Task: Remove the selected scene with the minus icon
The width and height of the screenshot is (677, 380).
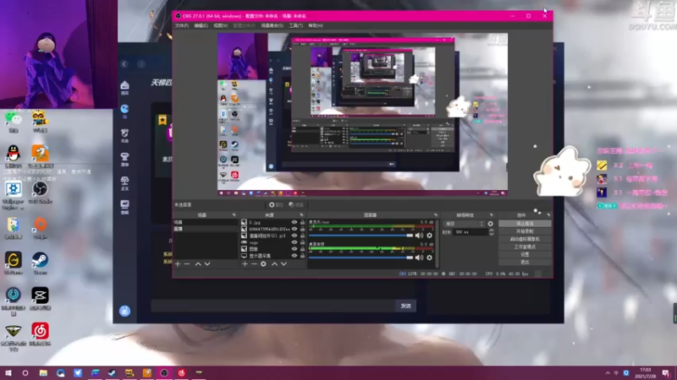Action: pos(187,263)
